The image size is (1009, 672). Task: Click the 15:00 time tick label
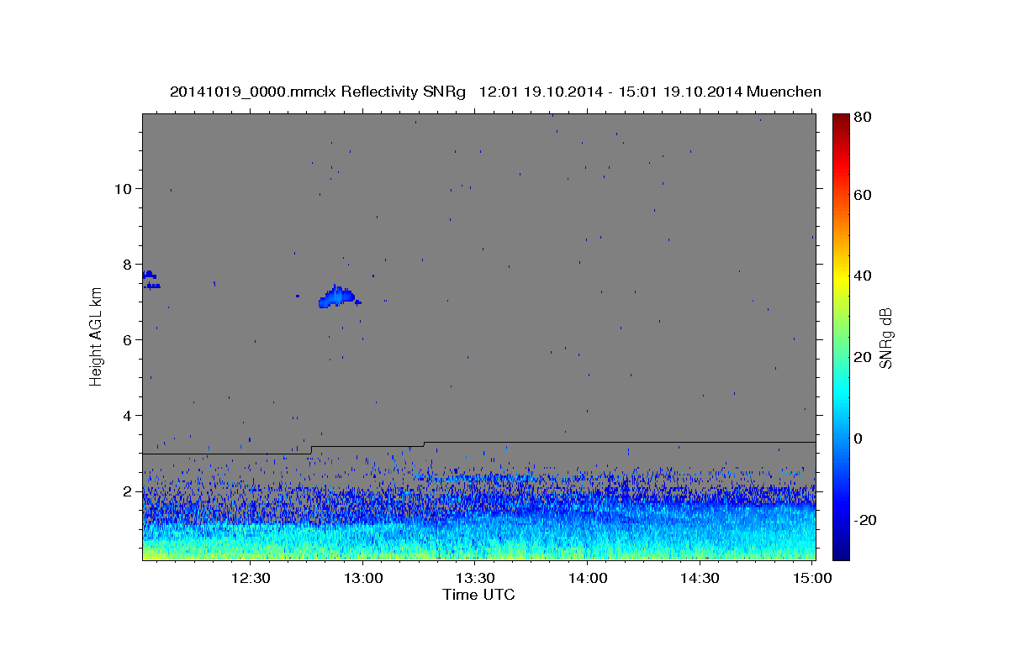coord(811,578)
